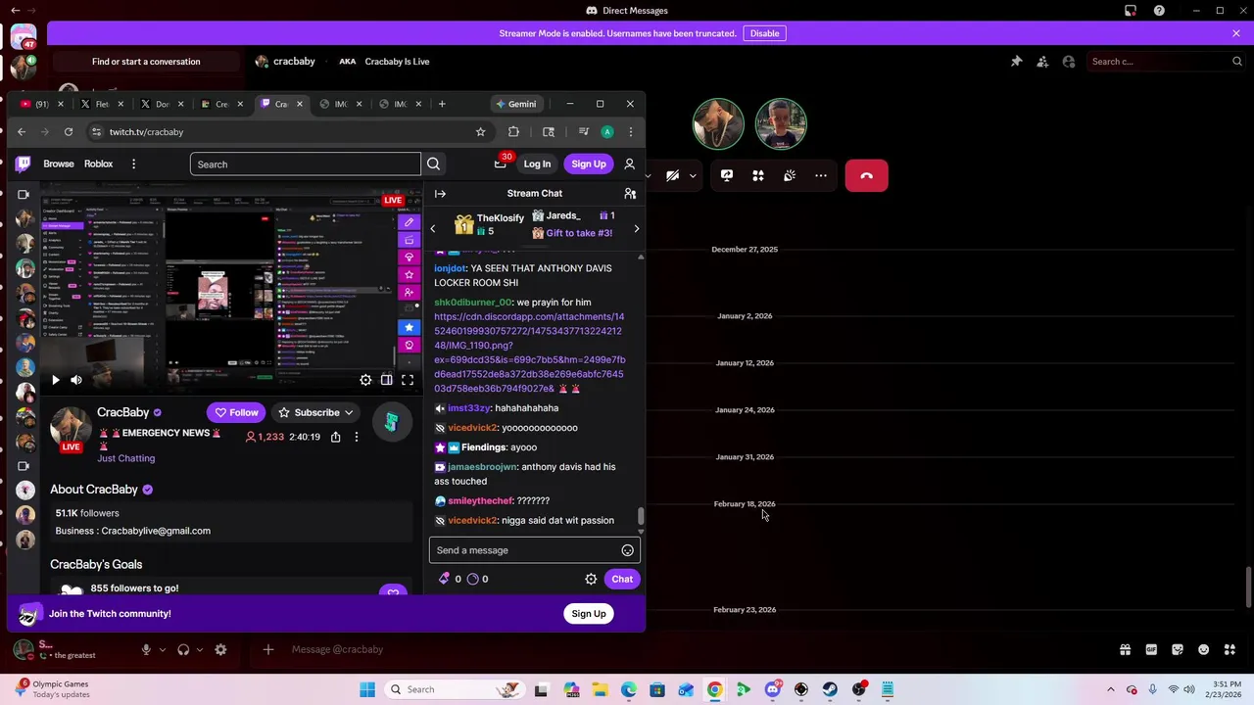Toggle Discord camera on
The width and height of the screenshot is (1254, 705).
pyautogui.click(x=672, y=176)
